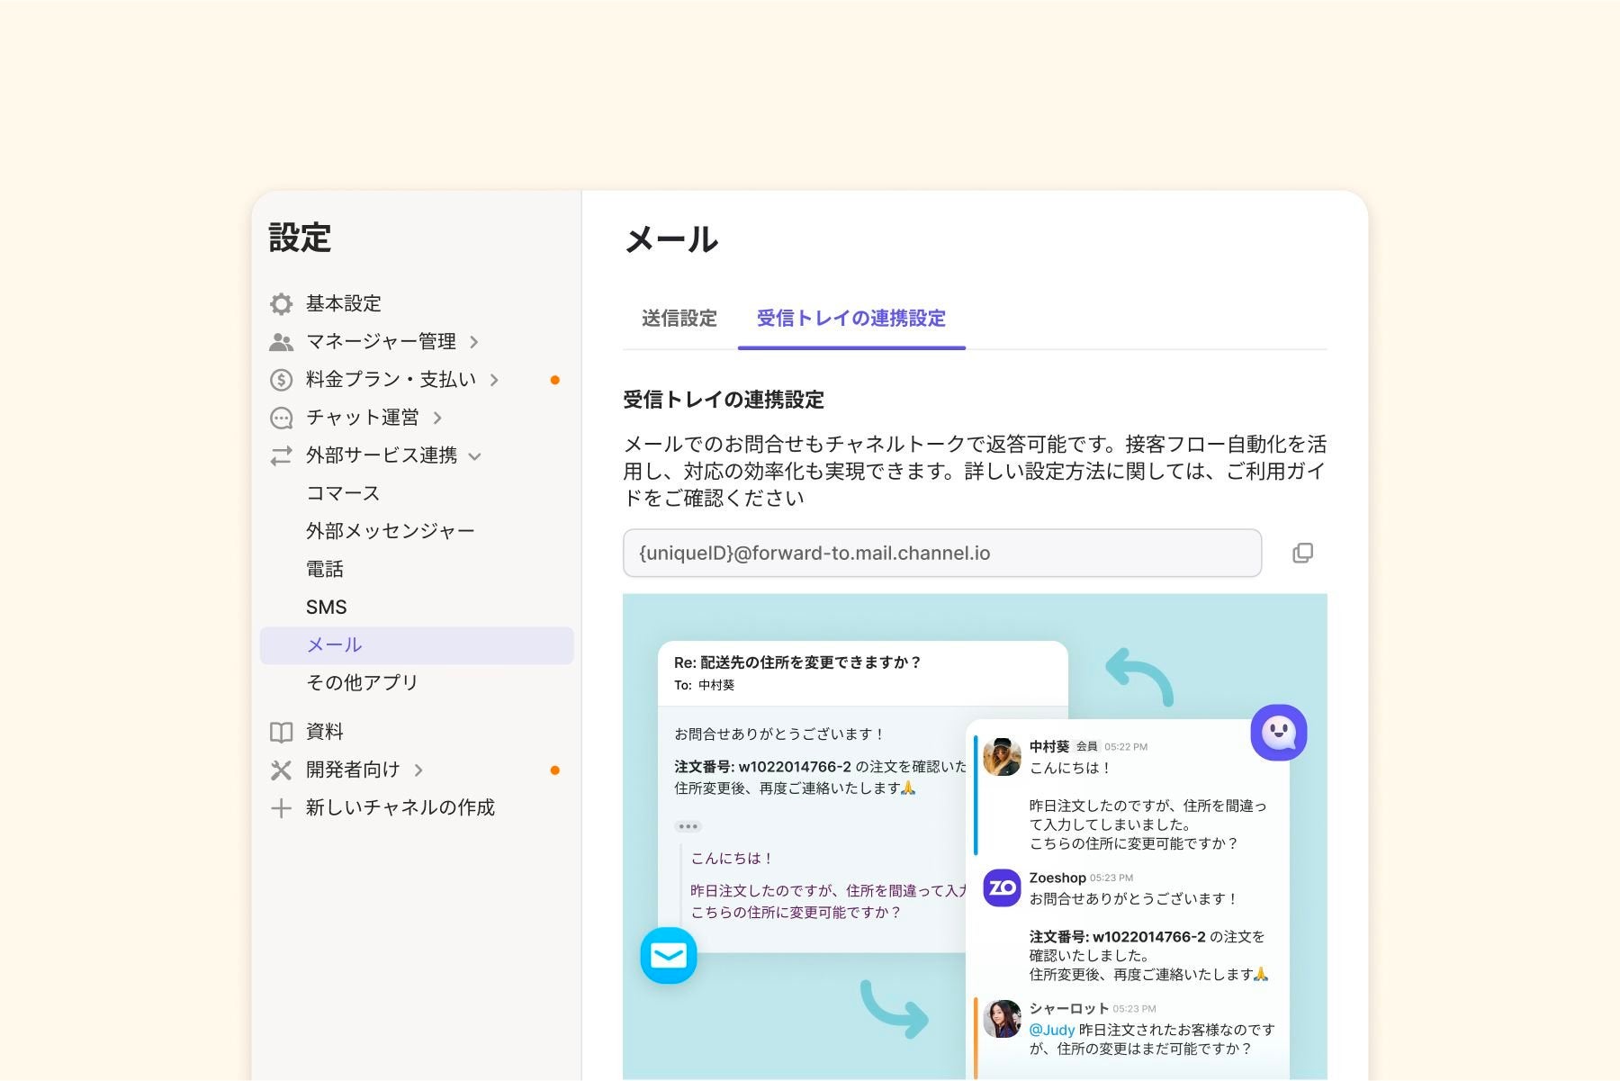The height and width of the screenshot is (1081, 1620).
Task: Open the 外部メッセンジャー submenu item
Action: pos(391,531)
